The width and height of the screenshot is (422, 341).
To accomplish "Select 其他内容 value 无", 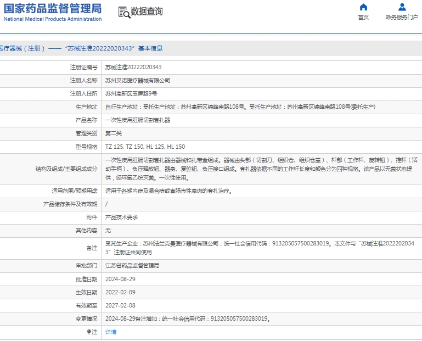I will 108,230.
